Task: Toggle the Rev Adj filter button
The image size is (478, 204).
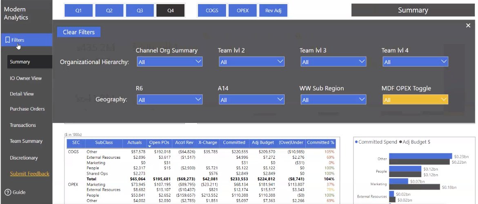Action: point(273,10)
